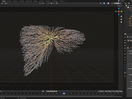Screen dimensions: 132x99
Task: Open the Options dropdown
Action: click(120, 6)
